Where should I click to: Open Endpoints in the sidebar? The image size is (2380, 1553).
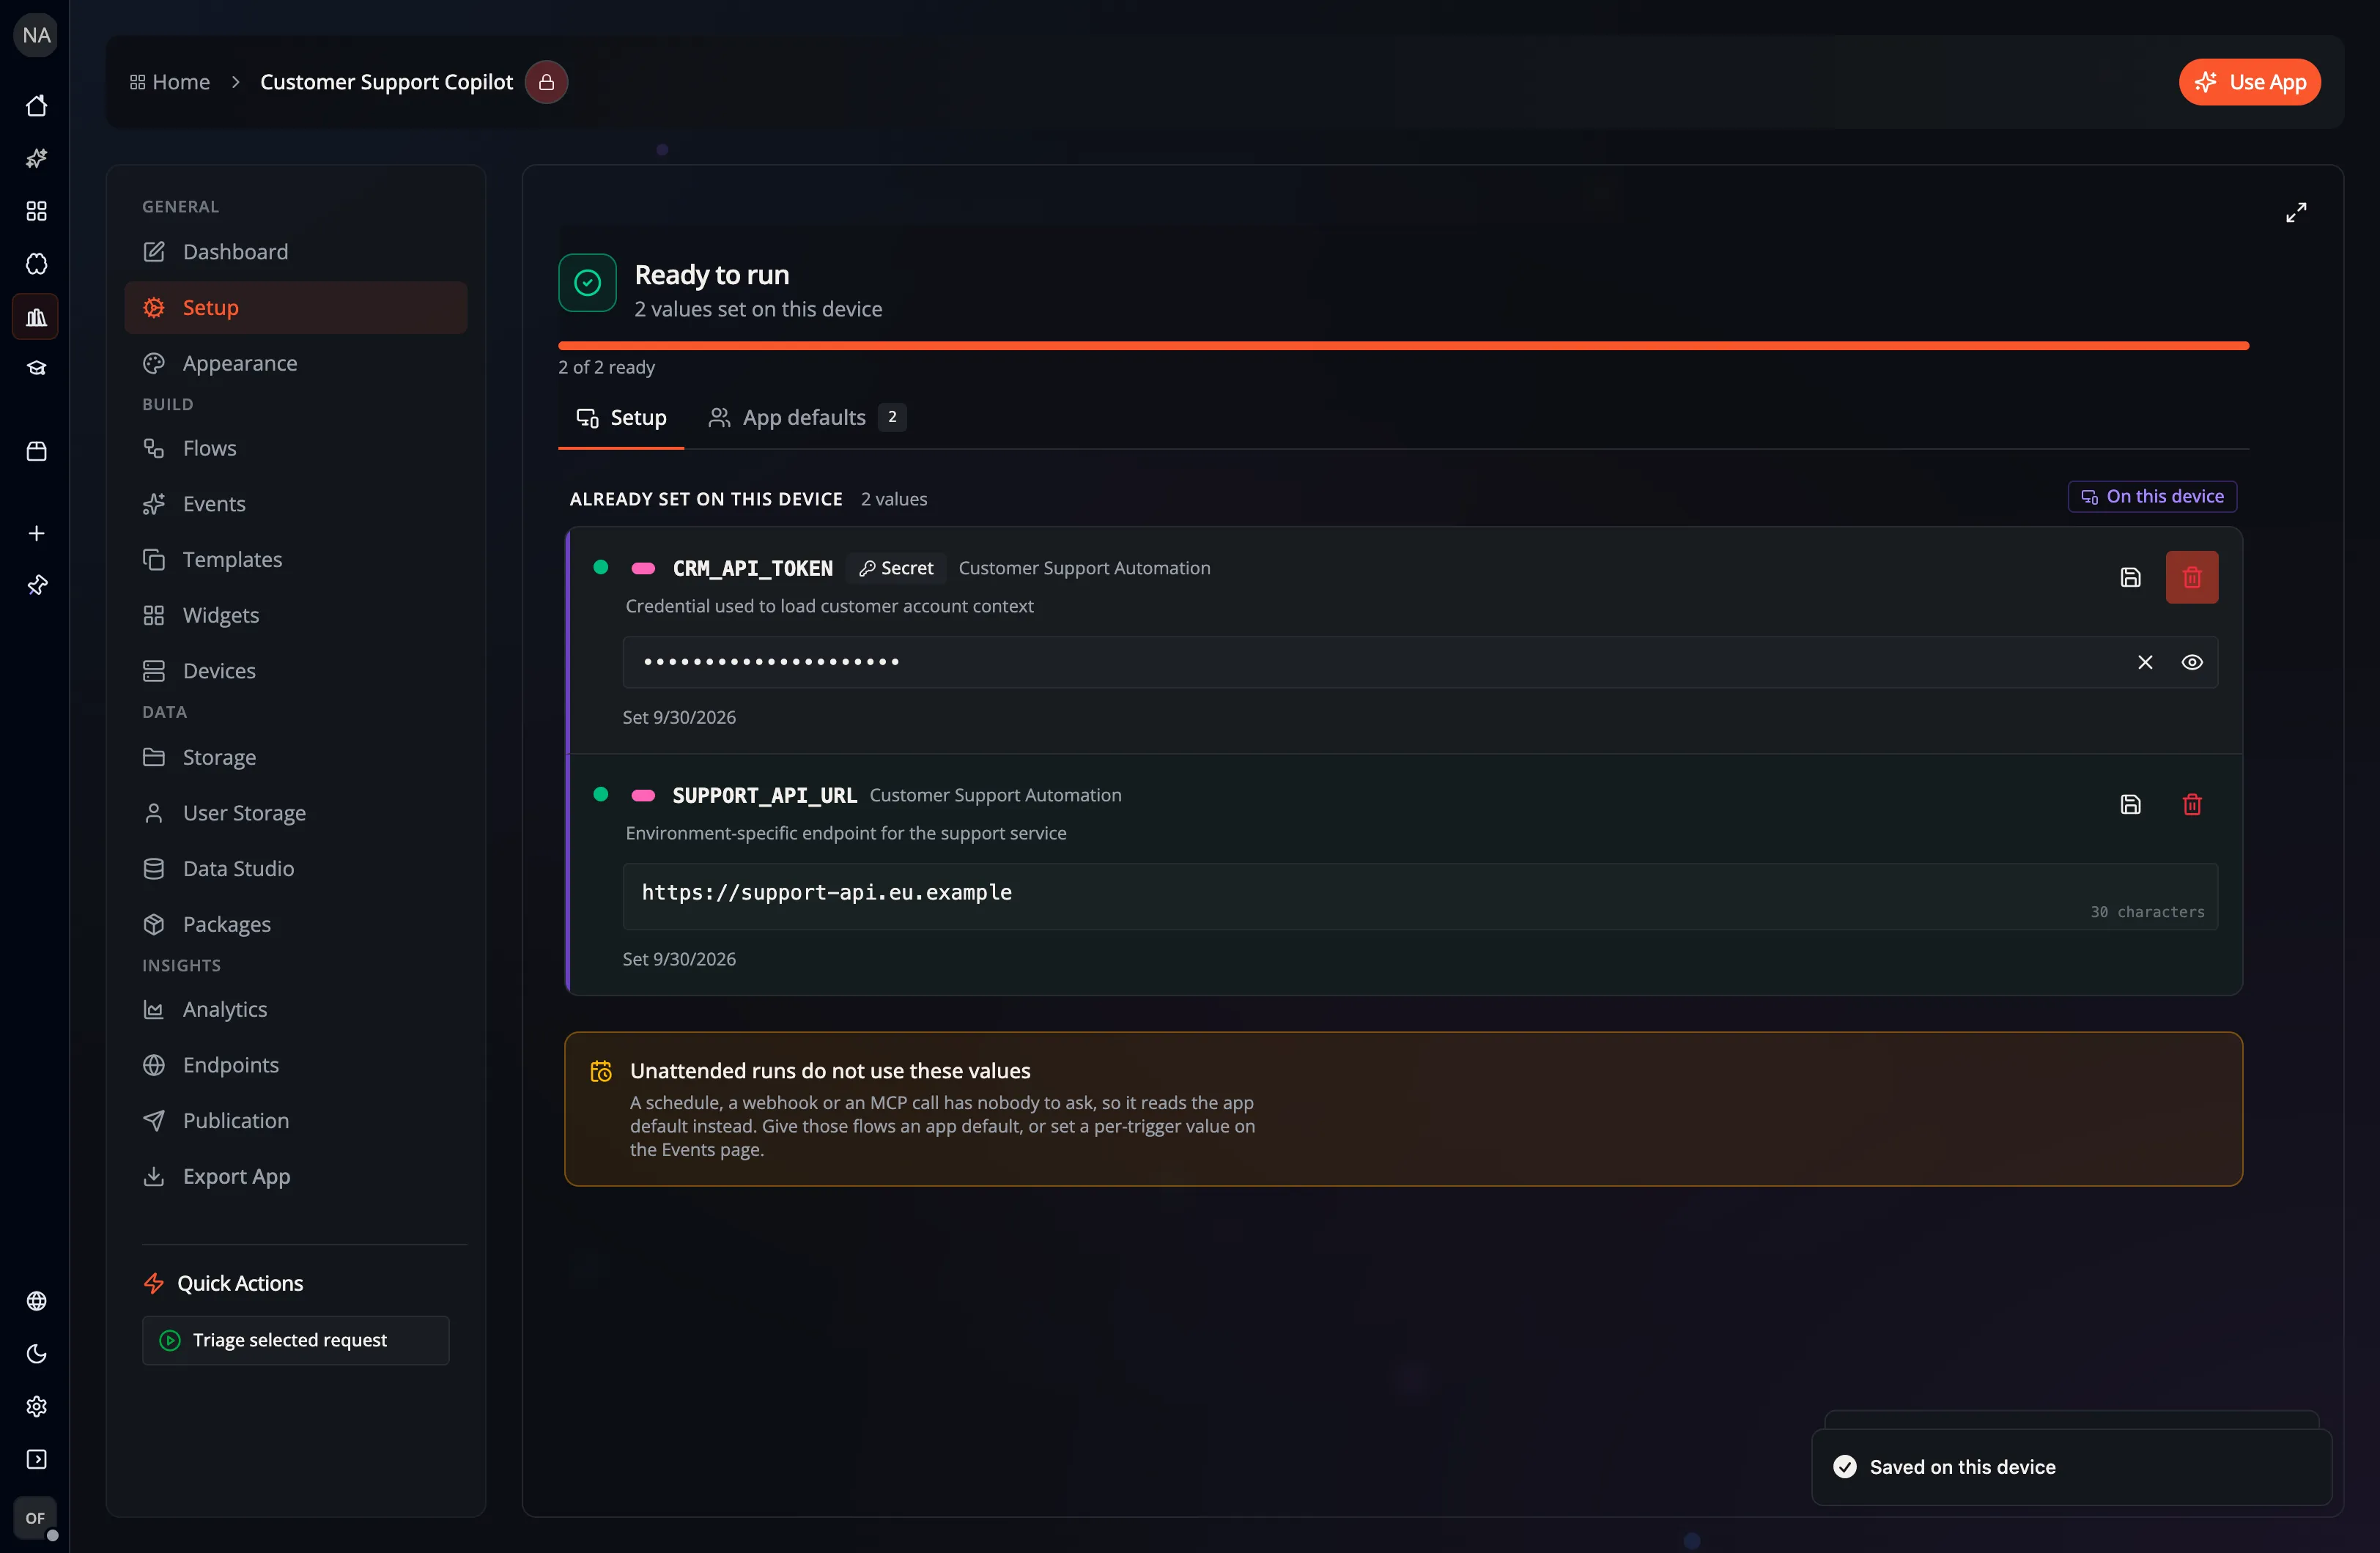(x=295, y=1065)
